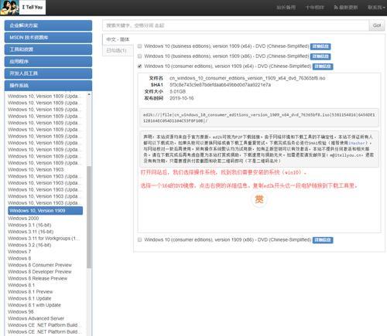Select Windows 10, Version 1909 in list
Viewport: 387px width, 336px height.
46,211
